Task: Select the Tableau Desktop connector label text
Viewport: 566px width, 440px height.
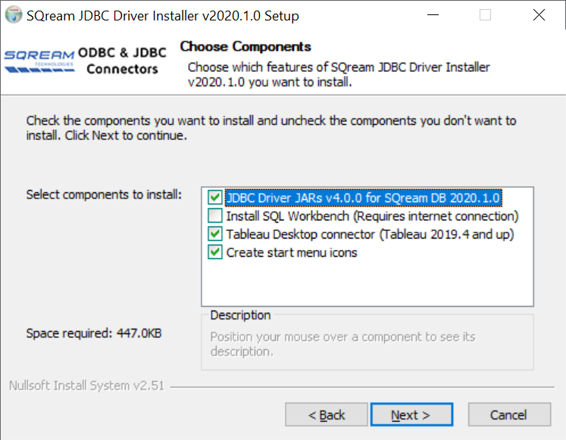Action: coord(370,235)
